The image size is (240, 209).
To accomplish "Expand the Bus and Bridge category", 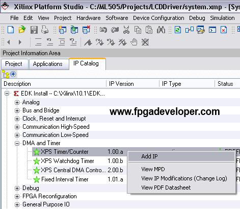I will [17, 110].
